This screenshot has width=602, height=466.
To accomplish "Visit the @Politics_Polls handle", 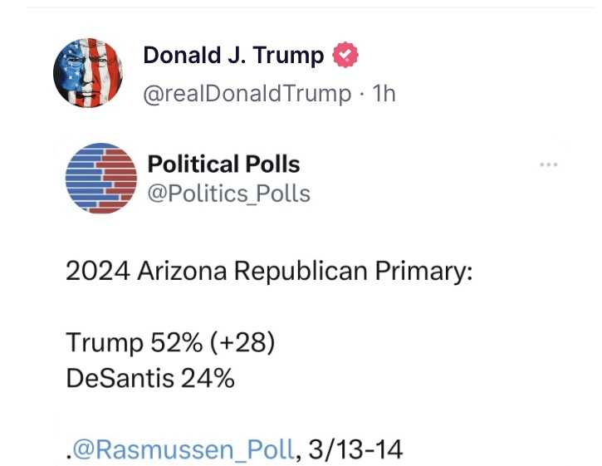I will tap(228, 194).
